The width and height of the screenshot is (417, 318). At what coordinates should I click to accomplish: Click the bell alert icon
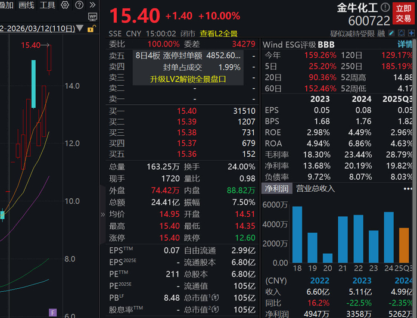click(402, 33)
